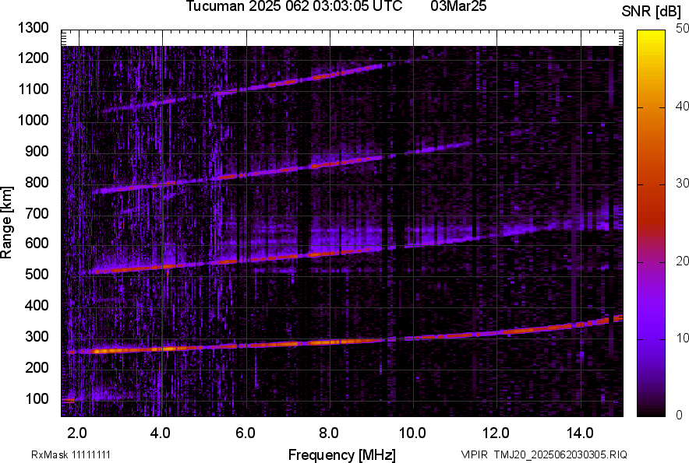Click colorbar tick label '40'
The width and height of the screenshot is (689, 463).
click(682, 106)
